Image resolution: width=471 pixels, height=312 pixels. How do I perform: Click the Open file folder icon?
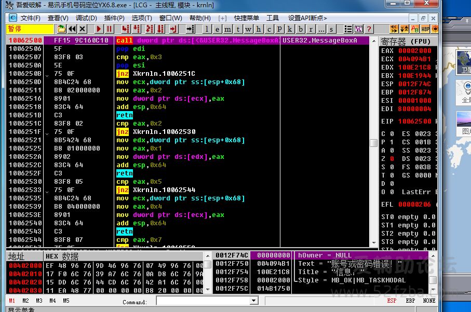tap(61, 29)
